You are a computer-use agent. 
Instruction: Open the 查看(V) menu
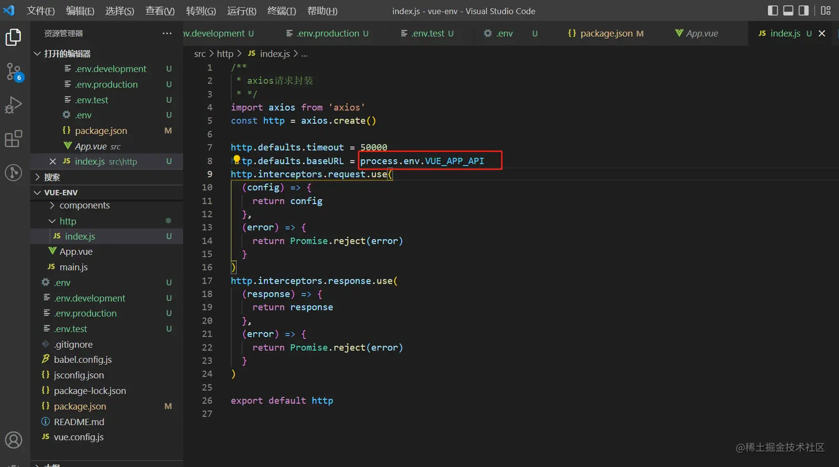(160, 11)
